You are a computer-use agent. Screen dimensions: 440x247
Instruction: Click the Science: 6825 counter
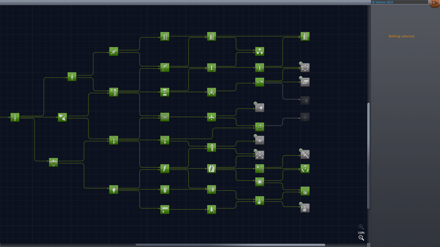pos(399,2)
